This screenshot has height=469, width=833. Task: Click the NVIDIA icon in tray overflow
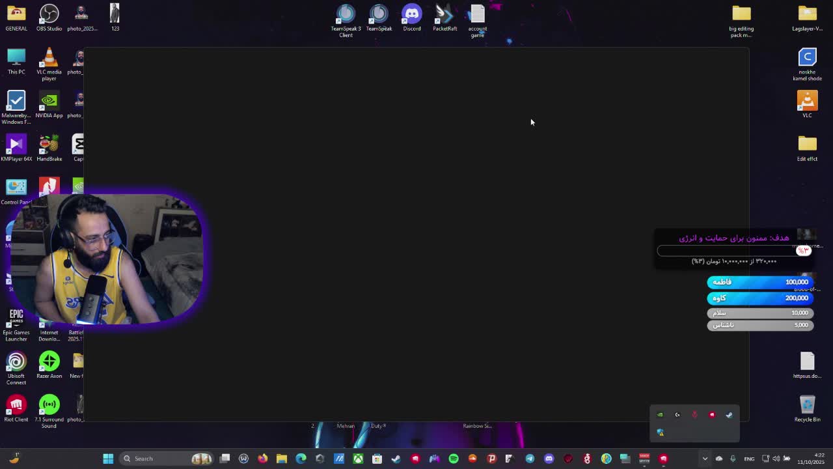[x=660, y=415]
